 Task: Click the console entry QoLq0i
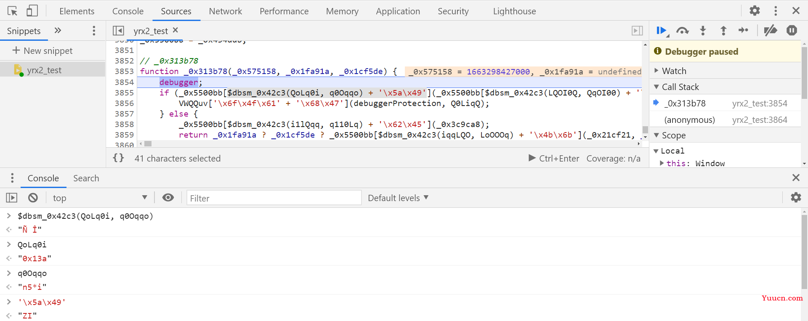pyautogui.click(x=32, y=244)
